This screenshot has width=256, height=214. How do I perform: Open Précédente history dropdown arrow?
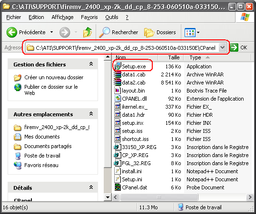coord(51,32)
